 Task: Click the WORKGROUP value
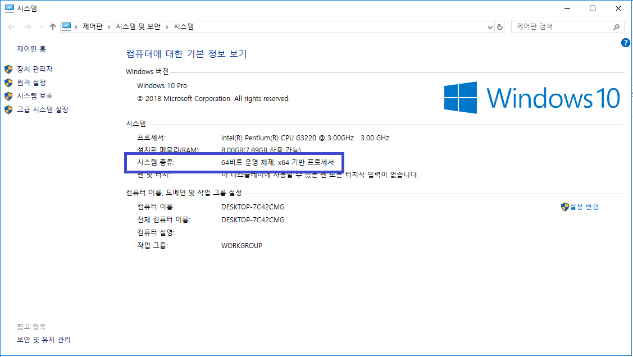click(242, 246)
